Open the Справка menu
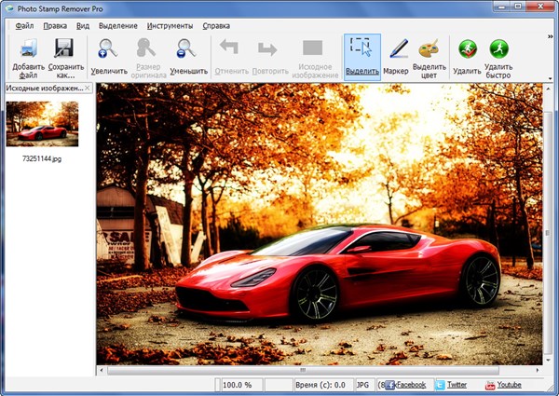 (x=217, y=25)
